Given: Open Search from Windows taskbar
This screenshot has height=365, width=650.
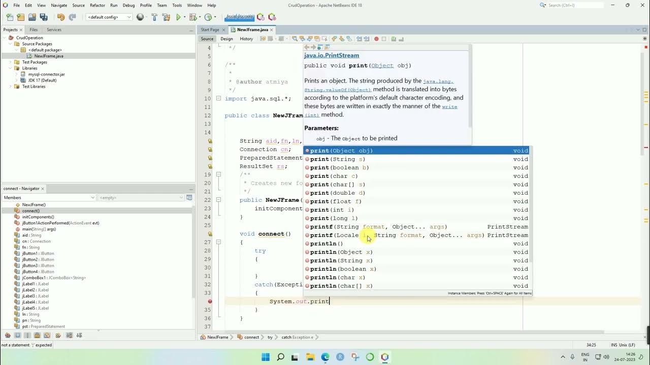Looking at the screenshot, I should 280,357.
